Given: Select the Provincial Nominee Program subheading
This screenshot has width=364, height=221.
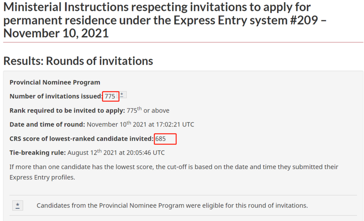Looking at the screenshot, I should [x=55, y=82].
